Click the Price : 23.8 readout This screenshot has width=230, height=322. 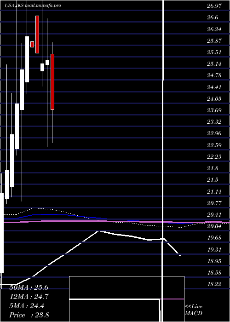point(29,315)
